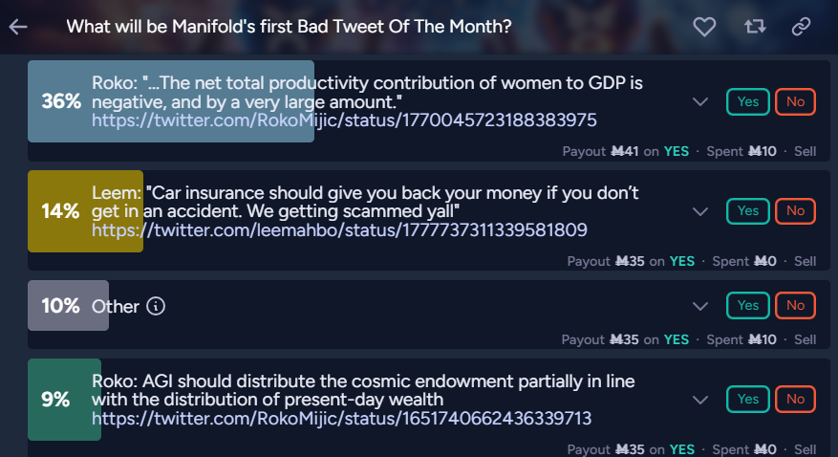Expand the Roko AGI cosmic endowment chevron
838x457 pixels.
[x=700, y=400]
